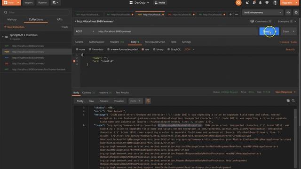301x169 pixels.
Task: Switch to the APIs tab
Action: (x=60, y=19)
